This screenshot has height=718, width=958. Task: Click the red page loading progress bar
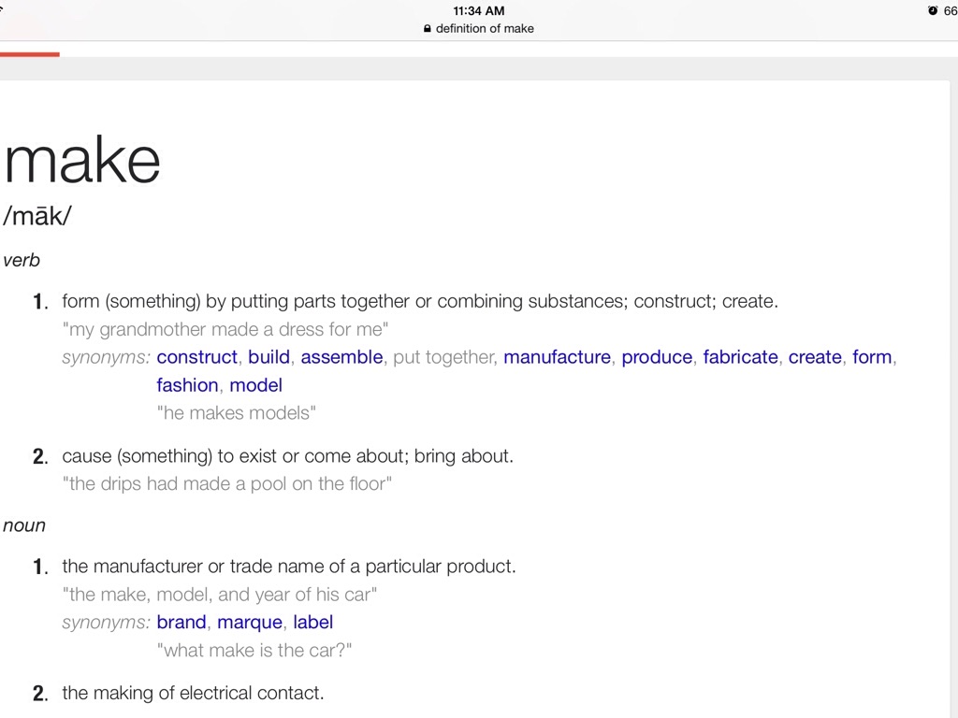coord(30,54)
